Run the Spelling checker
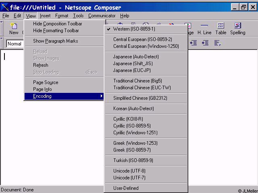Image resolution: width=258 pixels, height=193 pixels. [x=238, y=29]
